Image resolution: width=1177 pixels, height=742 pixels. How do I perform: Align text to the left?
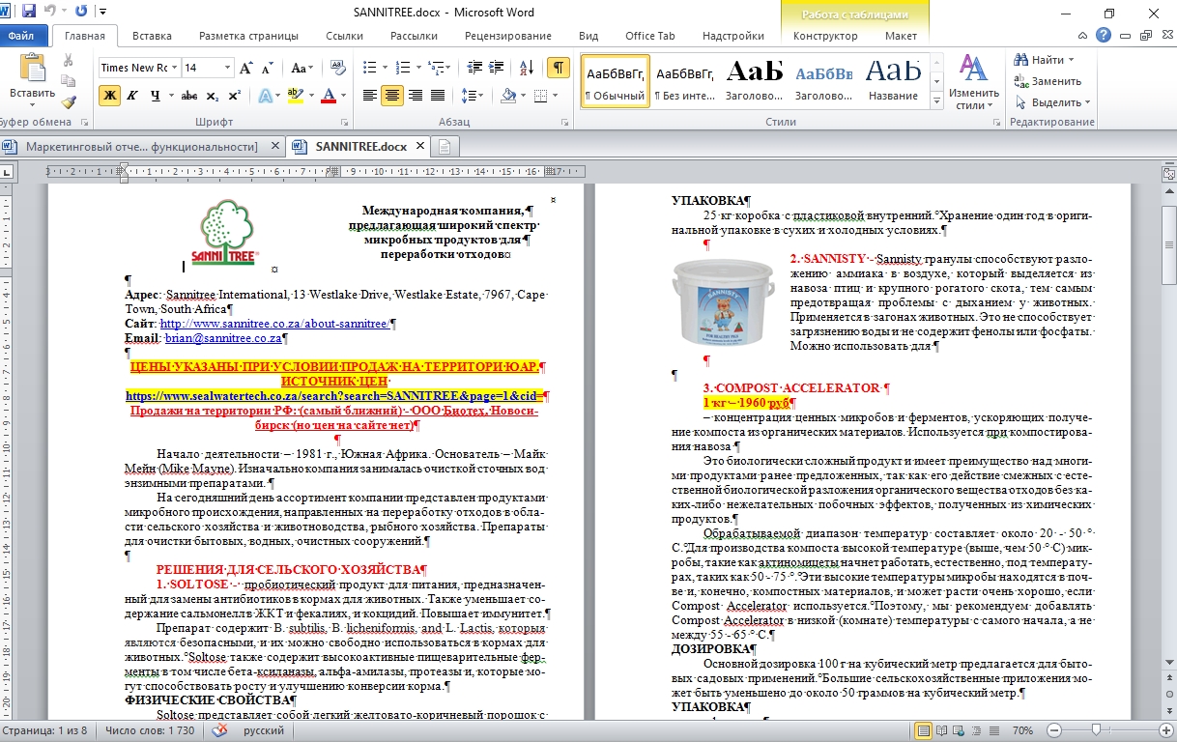(369, 96)
